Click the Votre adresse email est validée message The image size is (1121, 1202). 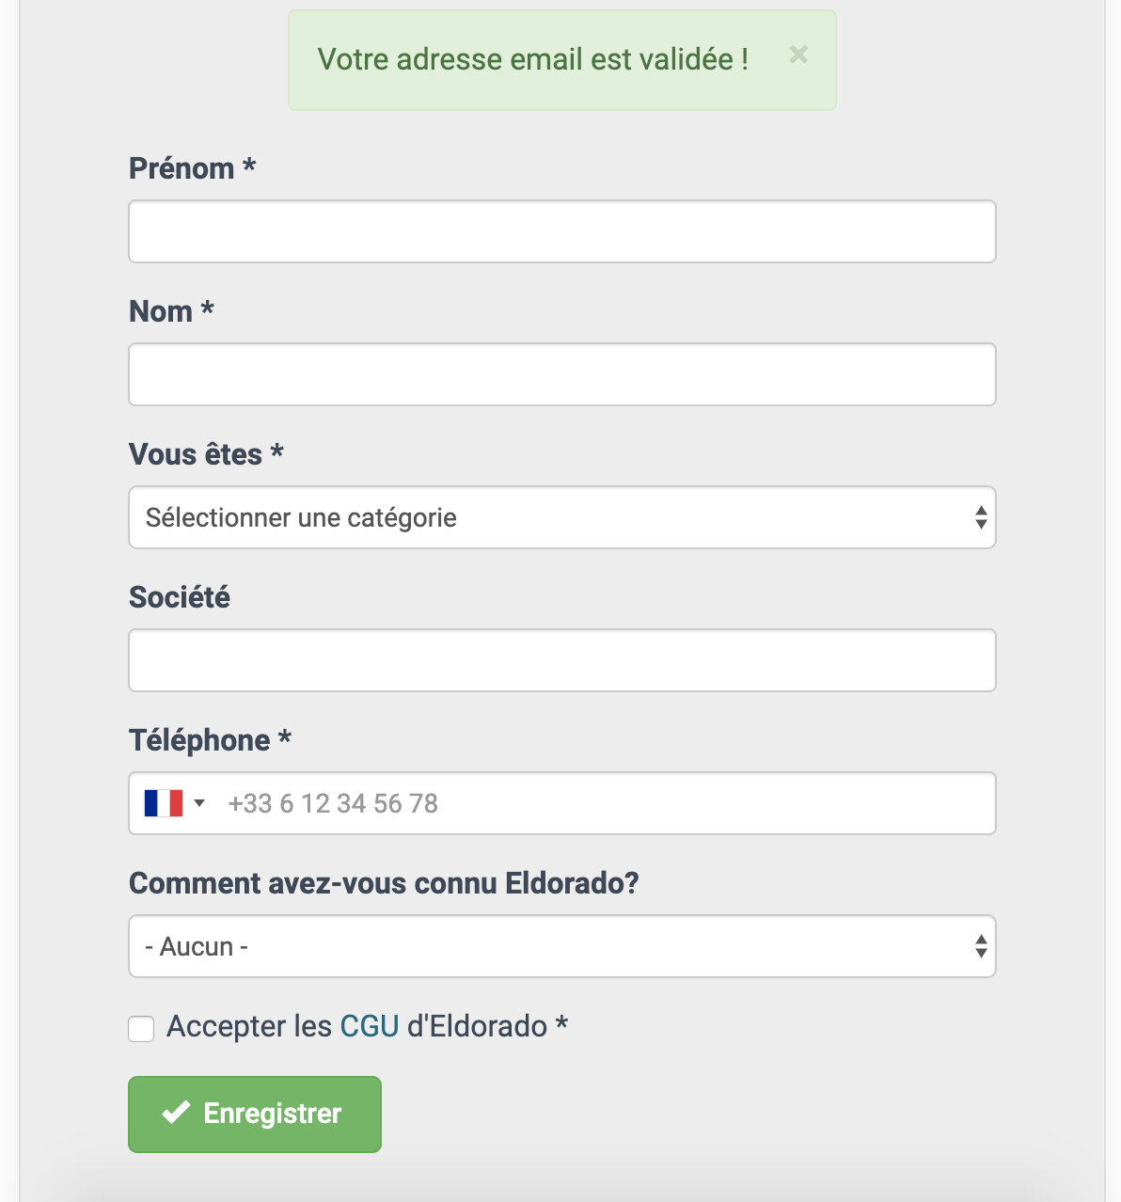point(533,59)
